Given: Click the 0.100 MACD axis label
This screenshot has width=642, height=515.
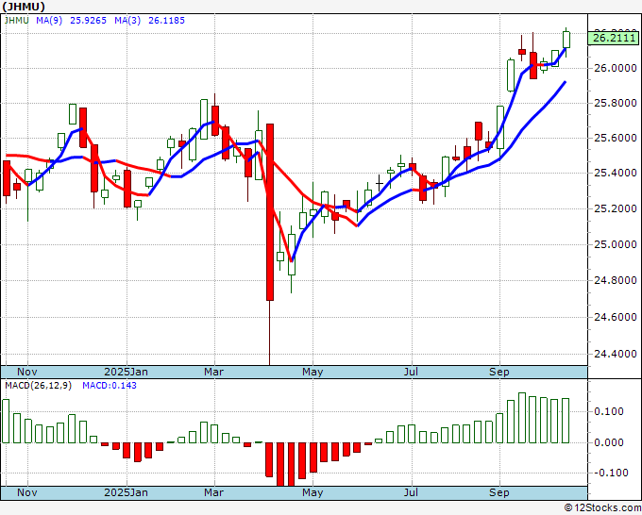Looking at the screenshot, I should tap(611, 411).
